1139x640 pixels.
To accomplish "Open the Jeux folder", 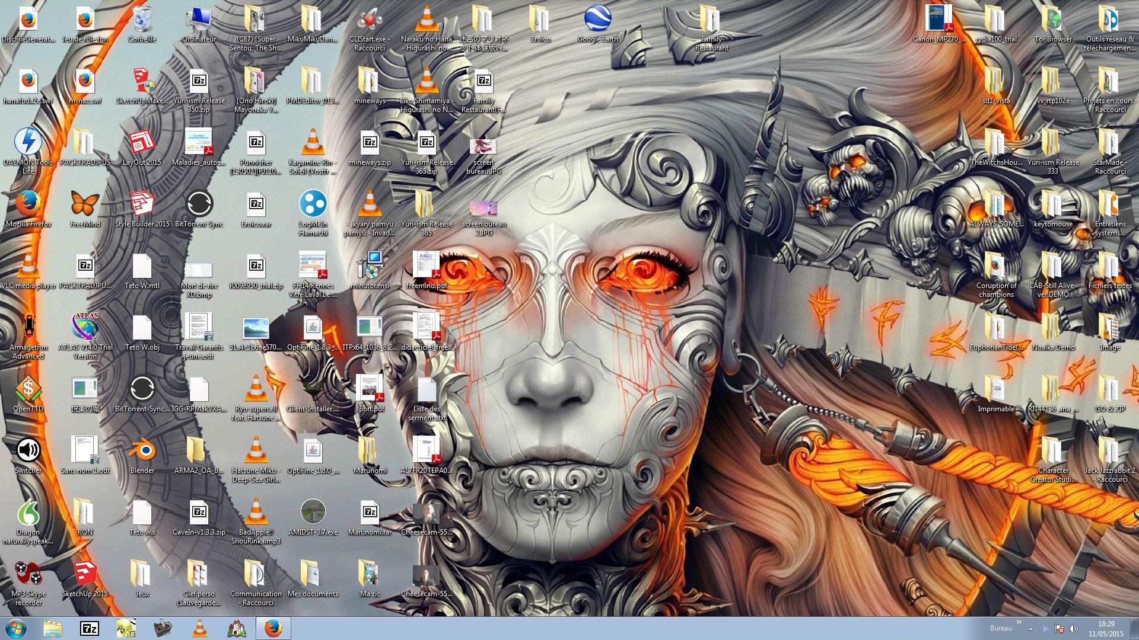I will pos(142,578).
